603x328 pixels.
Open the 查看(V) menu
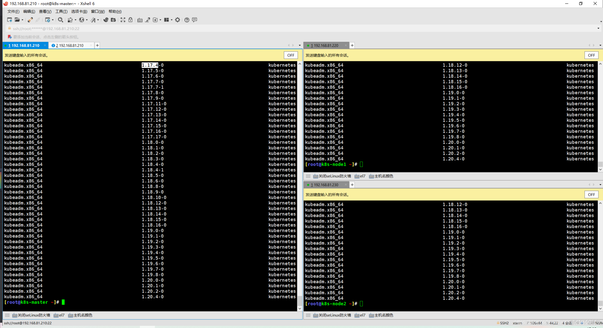tap(45, 12)
